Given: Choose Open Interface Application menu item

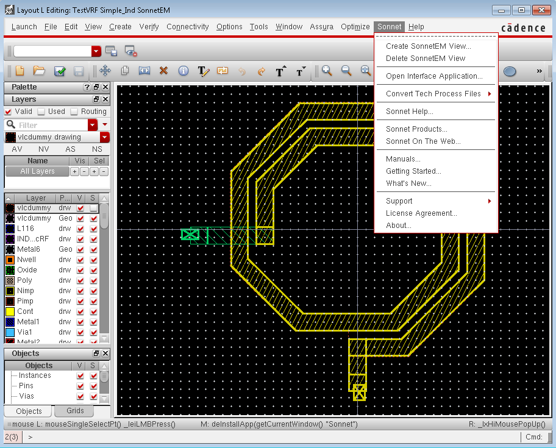Looking at the screenshot, I should (x=434, y=76).
